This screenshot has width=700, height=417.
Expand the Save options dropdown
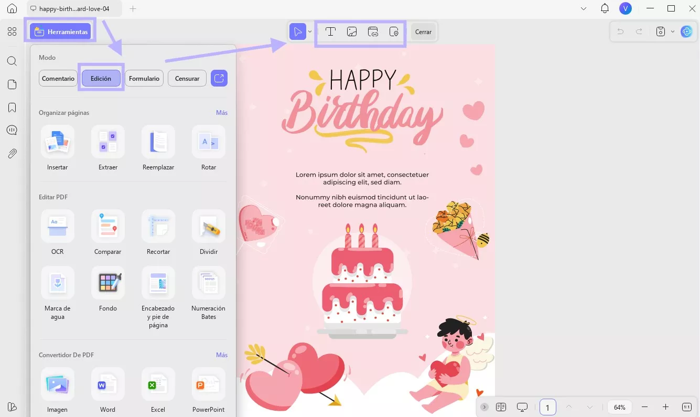(x=673, y=31)
